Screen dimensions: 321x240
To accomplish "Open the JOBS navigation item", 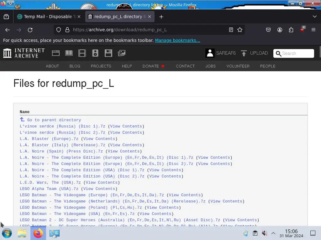I will (210, 66).
